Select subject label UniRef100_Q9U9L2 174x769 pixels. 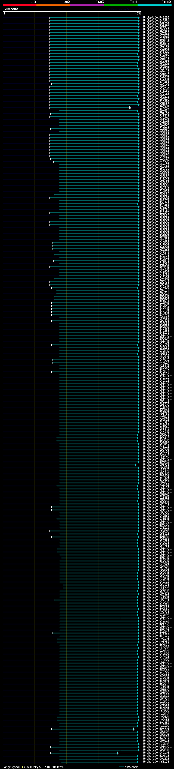(156, 189)
